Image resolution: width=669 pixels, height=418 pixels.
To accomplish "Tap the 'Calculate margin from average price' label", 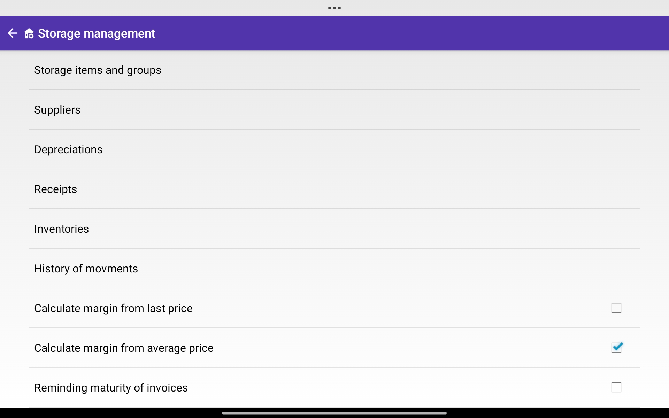I will pyautogui.click(x=124, y=348).
